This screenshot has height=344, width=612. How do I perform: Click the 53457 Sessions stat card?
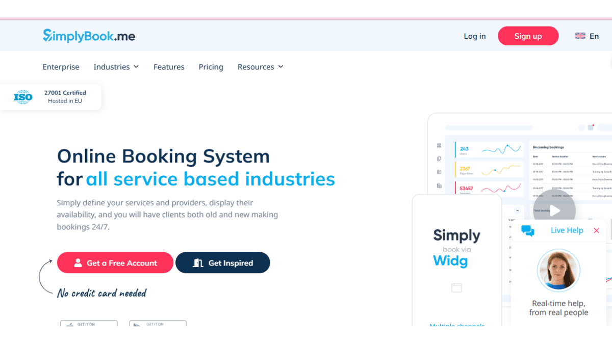[x=489, y=189]
